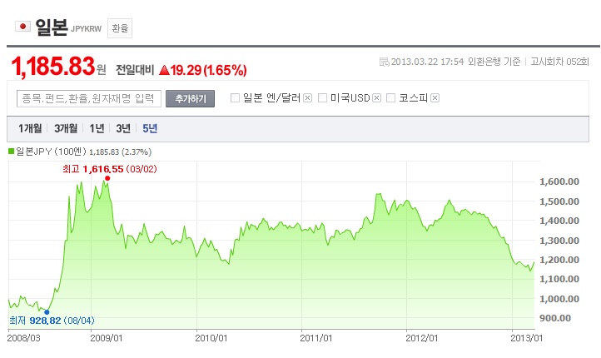Screen dimensions: 601x358
Task: Remove 코스피 comparison with its x icon
Action: [x=435, y=98]
